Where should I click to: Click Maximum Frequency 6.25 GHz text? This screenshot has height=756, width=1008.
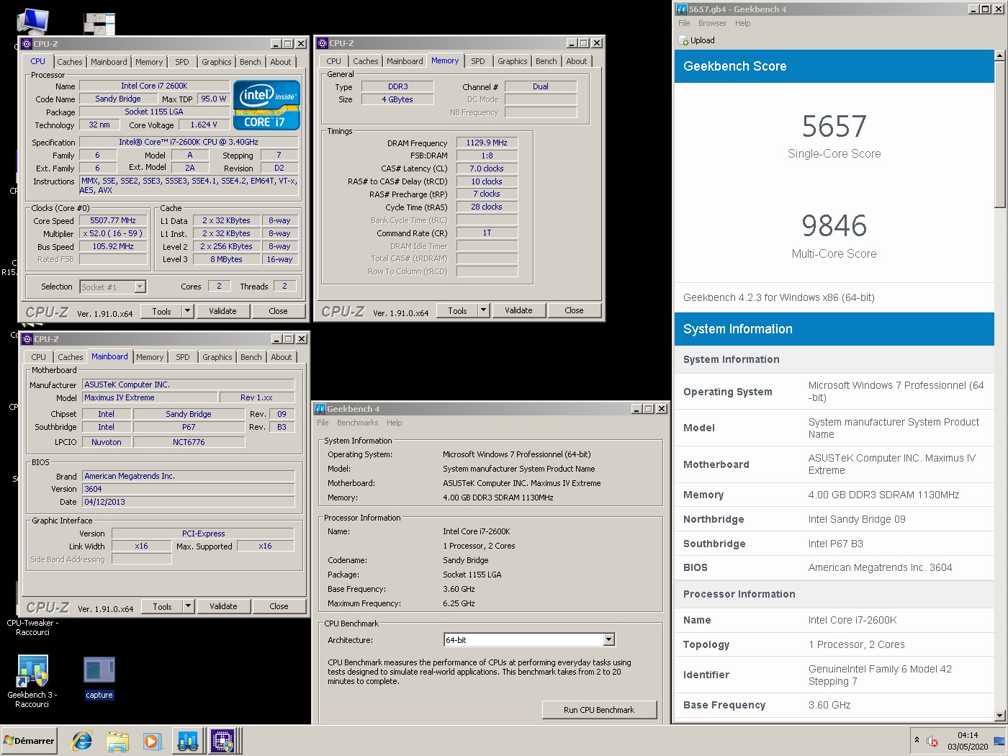point(459,603)
